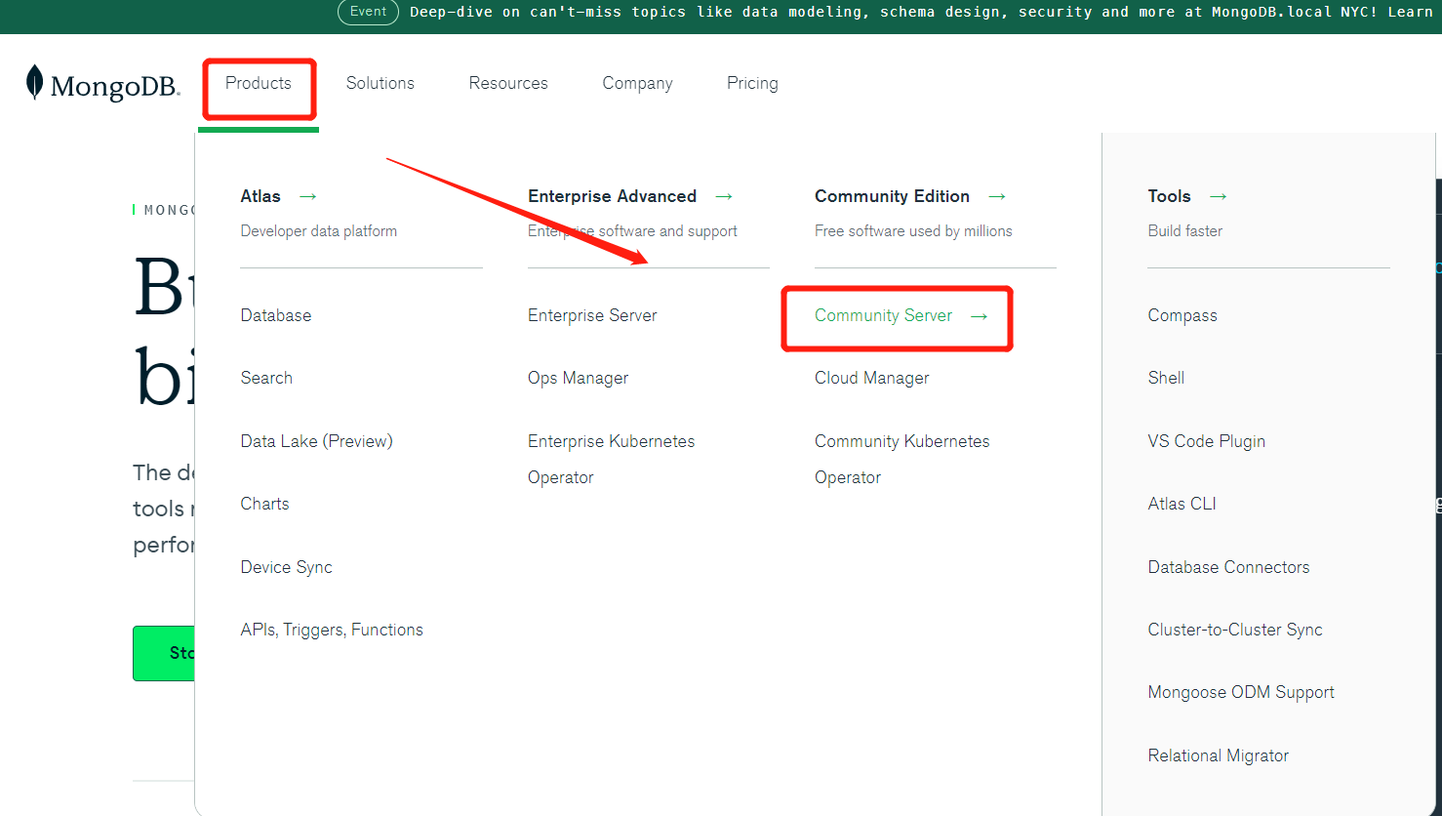
Task: Click the arrow next to Community Edition
Action: point(997,196)
